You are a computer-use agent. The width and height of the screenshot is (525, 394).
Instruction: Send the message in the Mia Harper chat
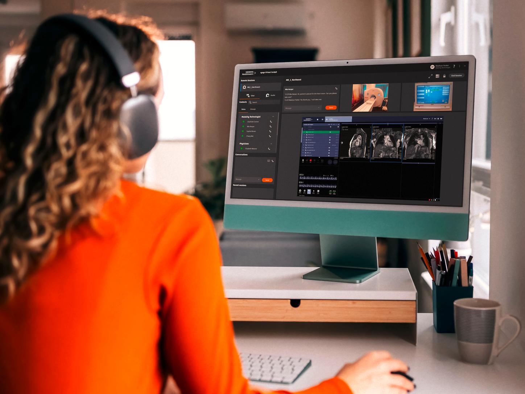(331, 107)
